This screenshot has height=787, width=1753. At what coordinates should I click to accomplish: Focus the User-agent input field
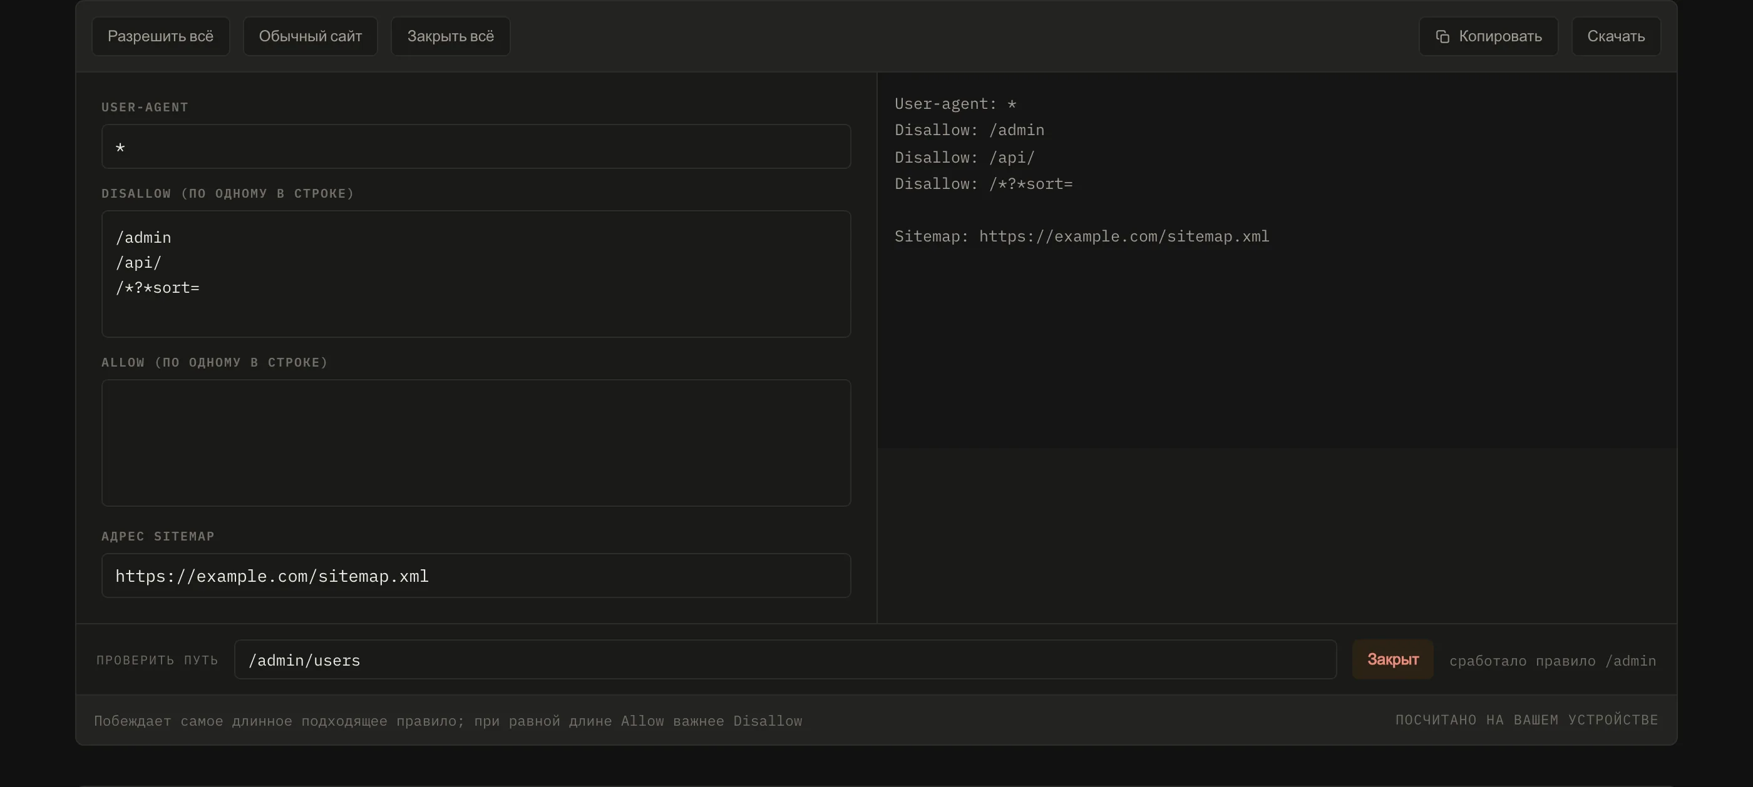tap(476, 146)
